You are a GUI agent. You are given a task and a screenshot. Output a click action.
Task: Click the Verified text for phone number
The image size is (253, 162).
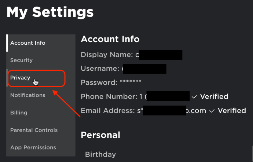tap(214, 97)
